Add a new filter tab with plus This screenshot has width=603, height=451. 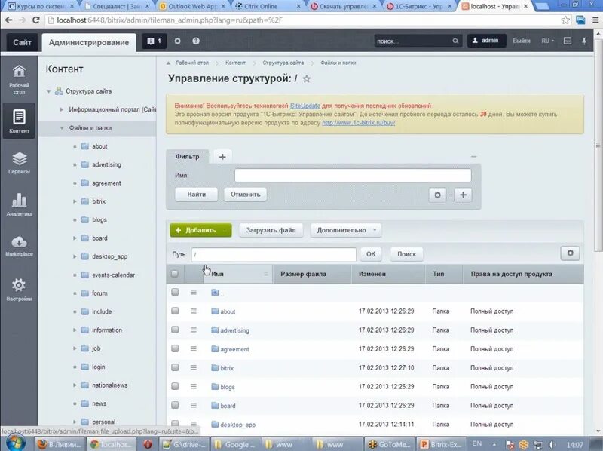click(x=222, y=157)
